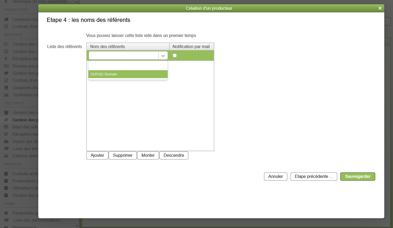Click the sidebar scroll down arrow
The image size is (393, 228).
[77, 226]
